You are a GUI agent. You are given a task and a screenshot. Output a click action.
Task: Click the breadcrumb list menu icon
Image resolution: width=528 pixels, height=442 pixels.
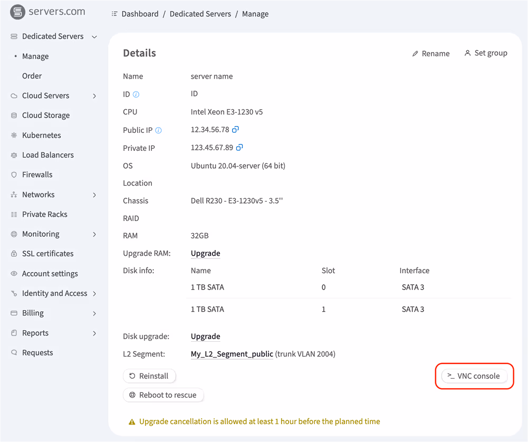coord(114,14)
